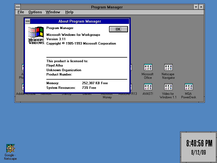
Task: Open Program Manager's control menu box
Action: click(x=18, y=7)
